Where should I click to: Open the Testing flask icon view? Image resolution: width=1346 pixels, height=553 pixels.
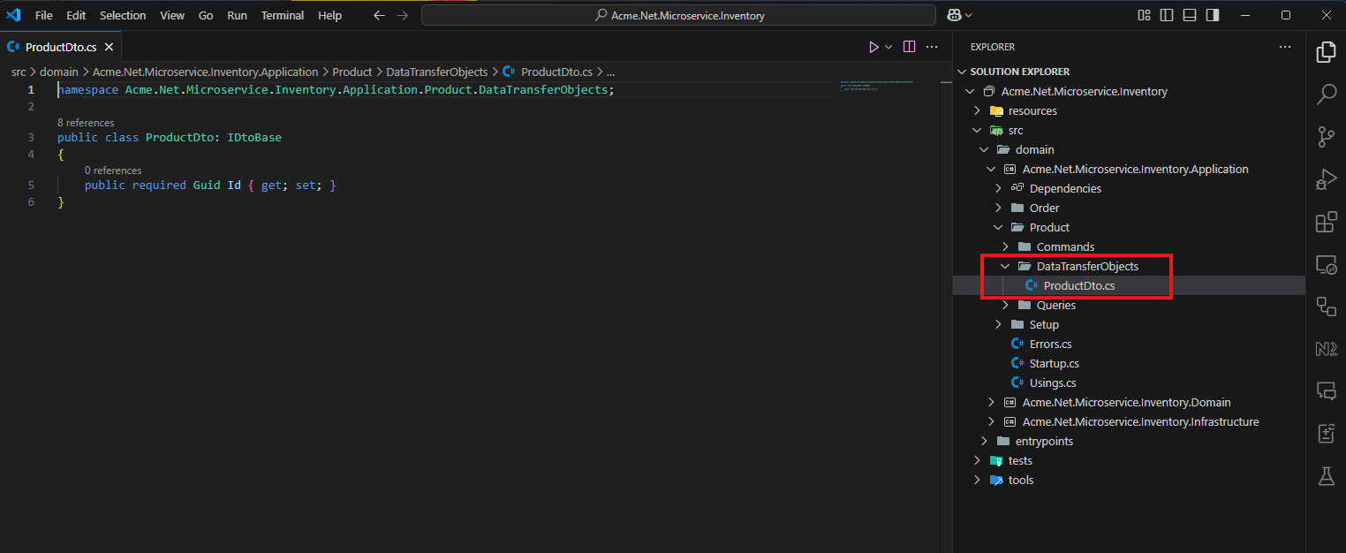click(1326, 476)
